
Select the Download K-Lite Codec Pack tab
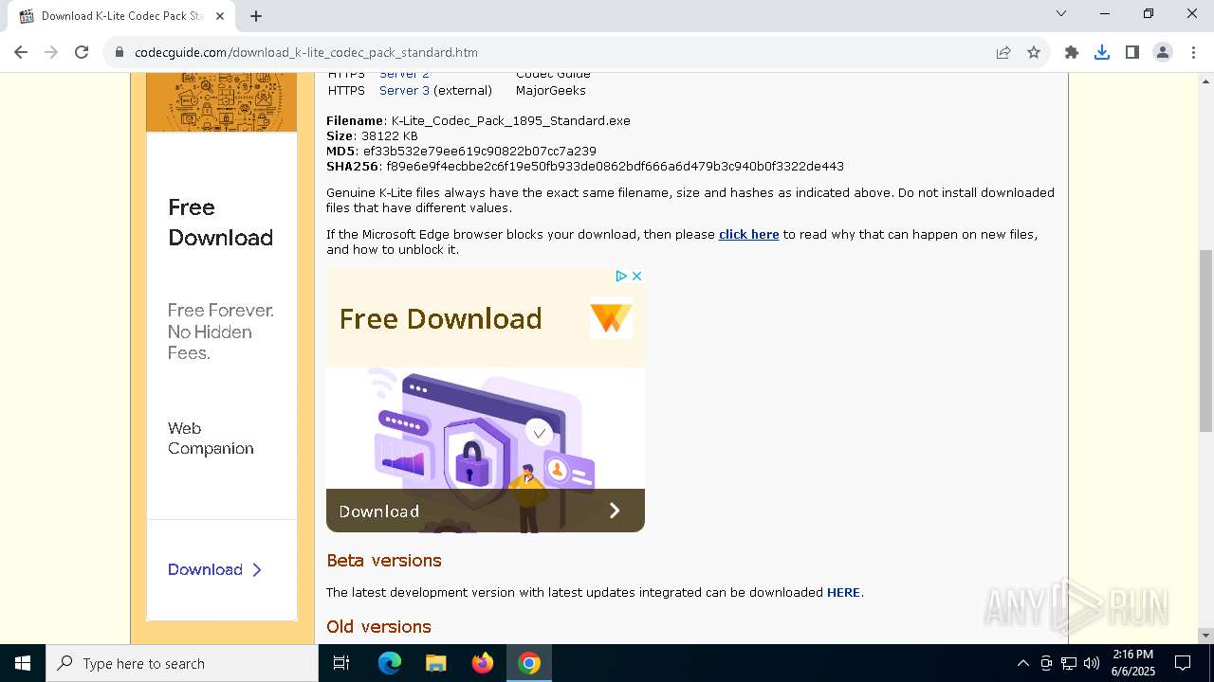(x=121, y=16)
